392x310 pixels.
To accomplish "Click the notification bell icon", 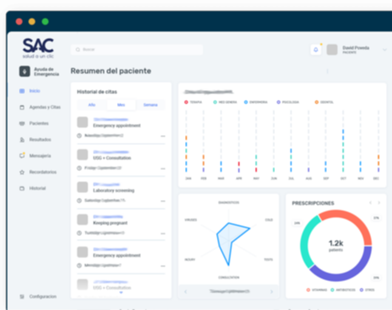I will click(x=316, y=50).
